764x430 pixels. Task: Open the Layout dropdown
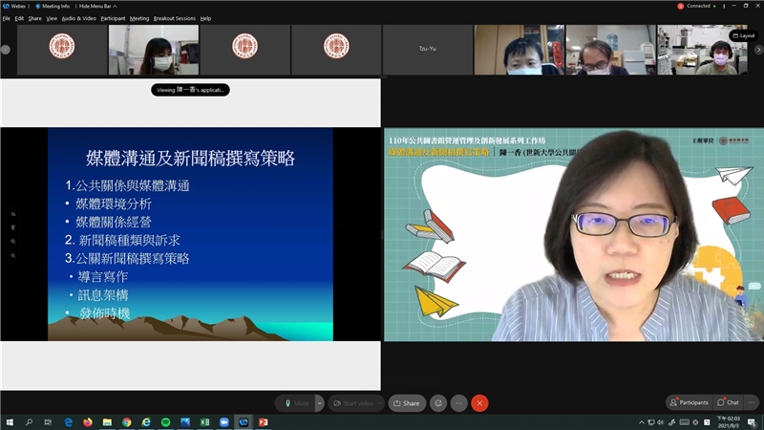743,35
